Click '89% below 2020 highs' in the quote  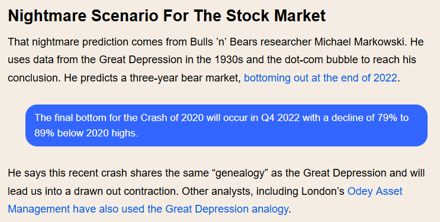point(86,133)
